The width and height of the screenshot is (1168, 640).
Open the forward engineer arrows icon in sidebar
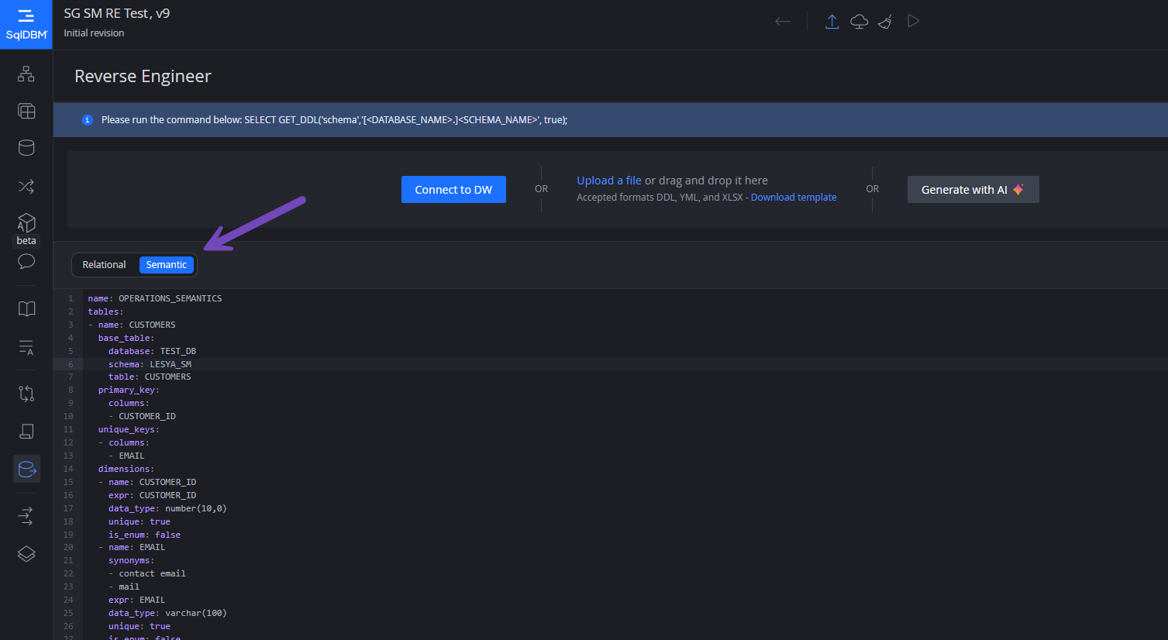click(x=26, y=516)
